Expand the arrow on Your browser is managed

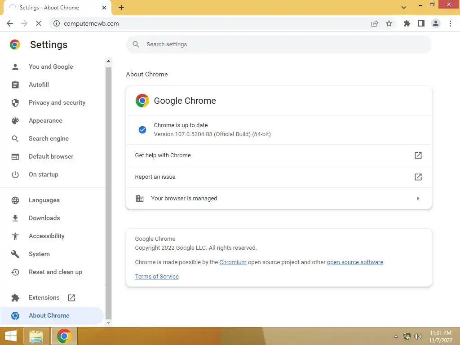click(x=418, y=198)
